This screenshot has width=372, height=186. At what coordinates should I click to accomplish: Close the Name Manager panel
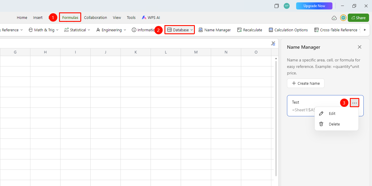(x=359, y=47)
